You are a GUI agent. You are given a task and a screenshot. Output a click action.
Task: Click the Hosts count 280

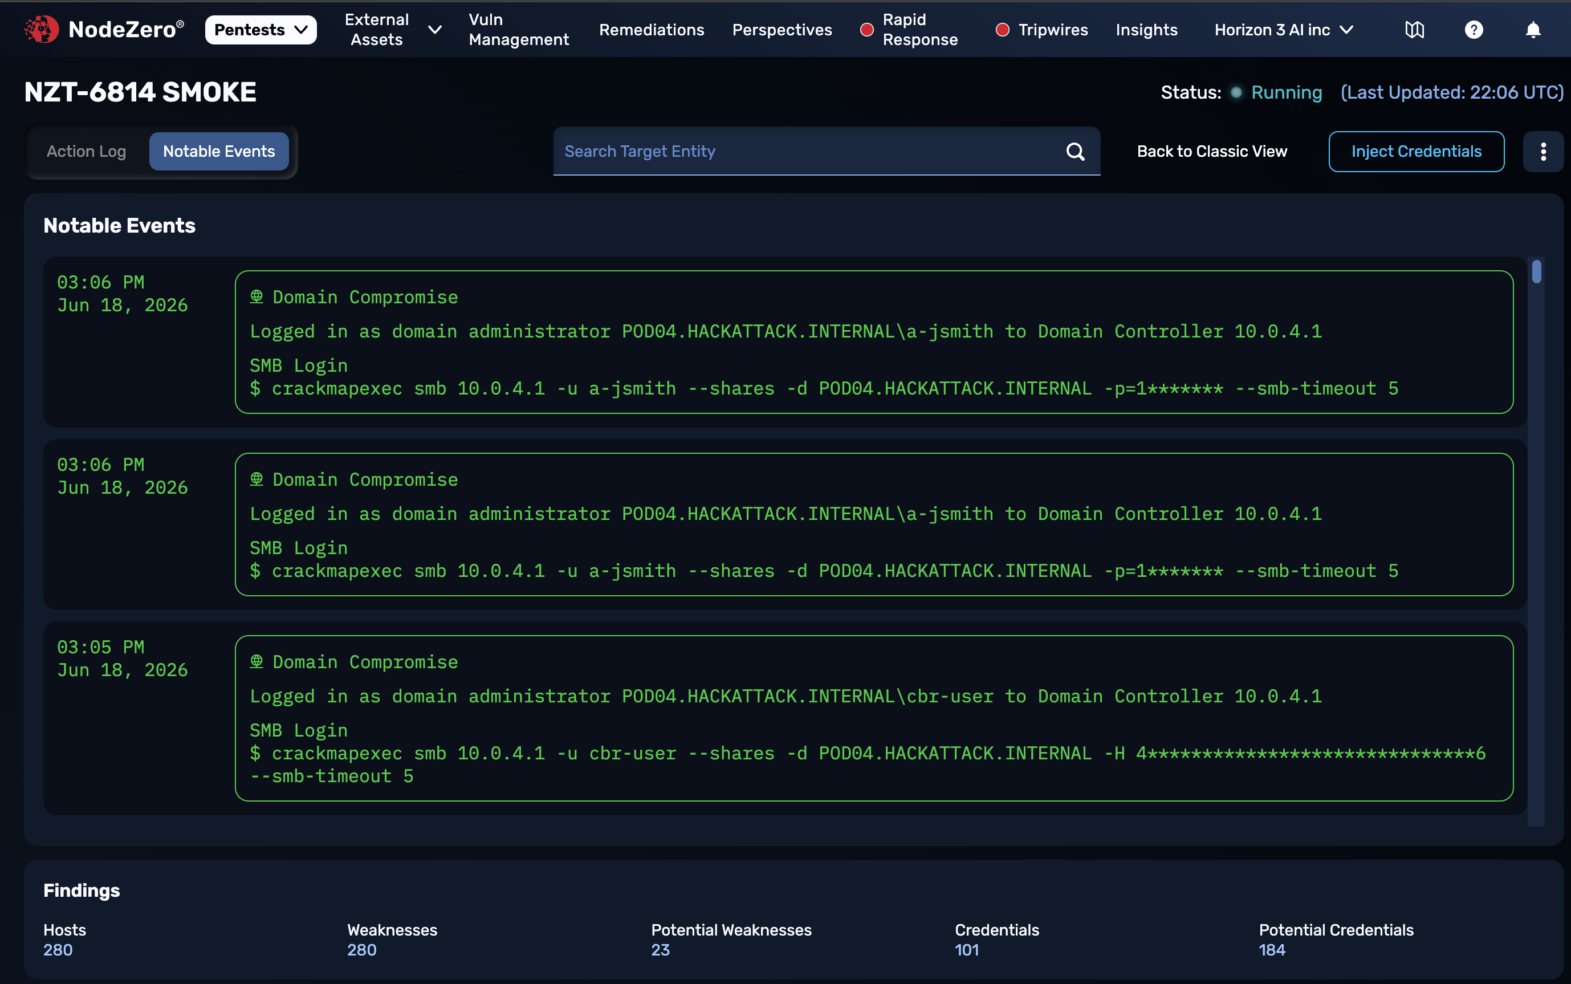pyautogui.click(x=58, y=949)
